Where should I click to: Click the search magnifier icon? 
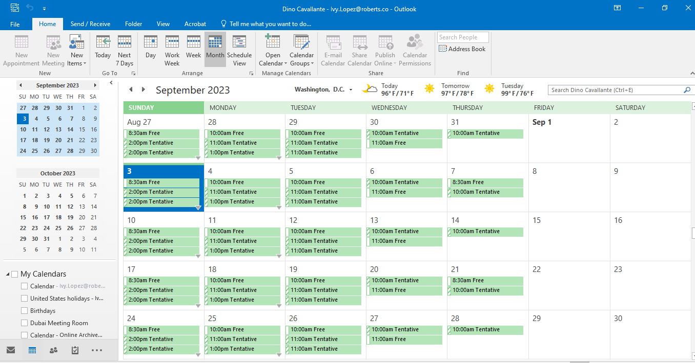(x=687, y=90)
